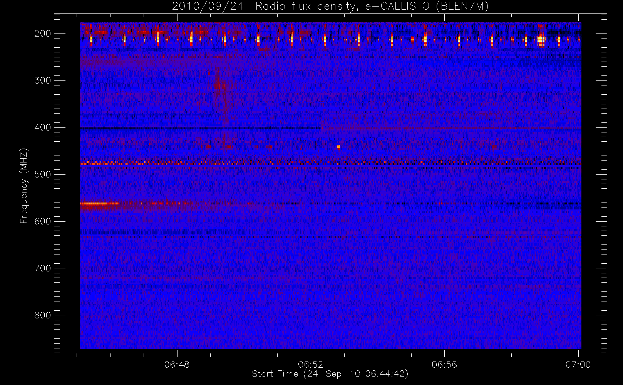
Task: Select the 600 frequency tick label
Action: 42,221
